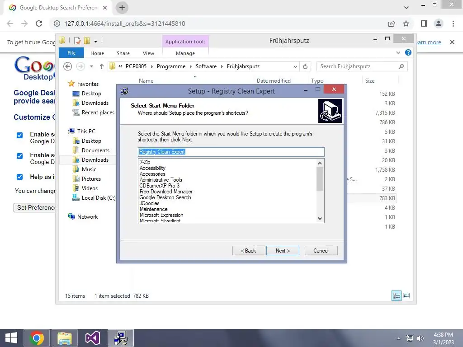Select Recent places in navigation pane
The height and width of the screenshot is (347, 463).
coord(98,113)
